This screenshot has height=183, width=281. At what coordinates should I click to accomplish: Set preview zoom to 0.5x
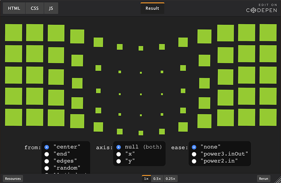(157, 178)
